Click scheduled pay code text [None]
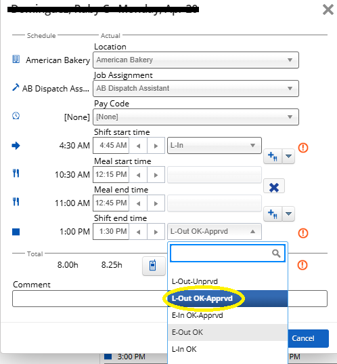The image size is (337, 364). point(77,117)
